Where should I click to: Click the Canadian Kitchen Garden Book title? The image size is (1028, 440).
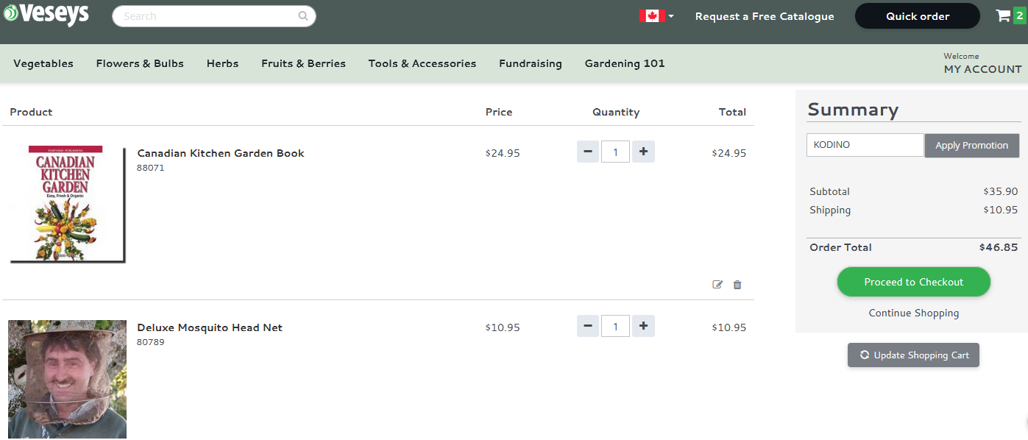point(221,153)
